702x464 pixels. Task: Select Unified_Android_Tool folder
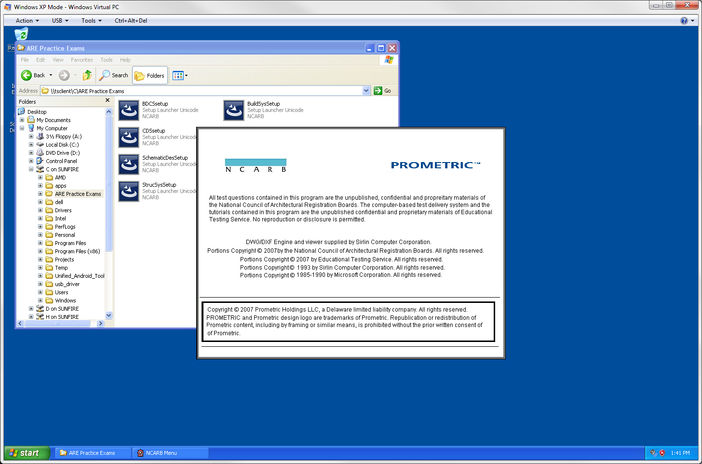80,276
